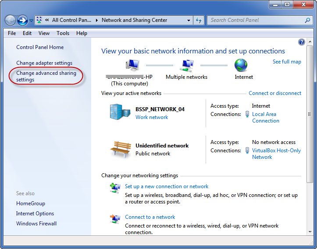Open Change advanced sharing settings
317x249 pixels.
[x=46, y=76]
